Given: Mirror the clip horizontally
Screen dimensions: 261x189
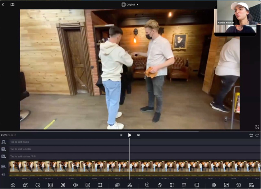Looking at the screenshot, I should tap(172, 185).
